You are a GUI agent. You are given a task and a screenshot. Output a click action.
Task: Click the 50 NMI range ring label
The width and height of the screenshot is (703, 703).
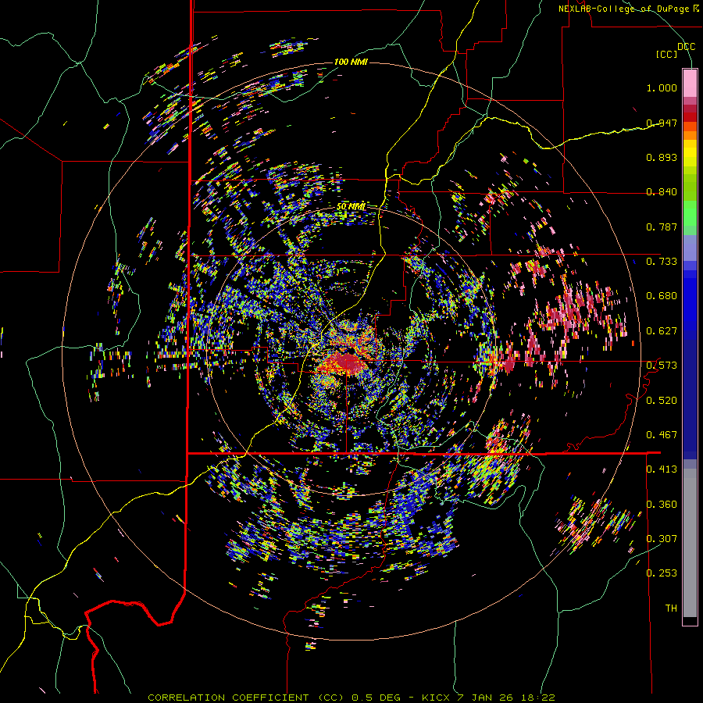[x=351, y=207]
